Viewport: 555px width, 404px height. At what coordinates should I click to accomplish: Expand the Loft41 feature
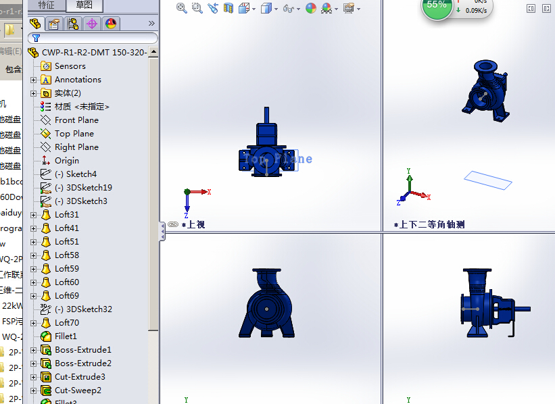pyautogui.click(x=33, y=228)
